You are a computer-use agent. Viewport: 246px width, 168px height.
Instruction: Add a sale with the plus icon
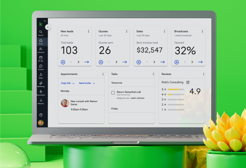(x=139, y=62)
